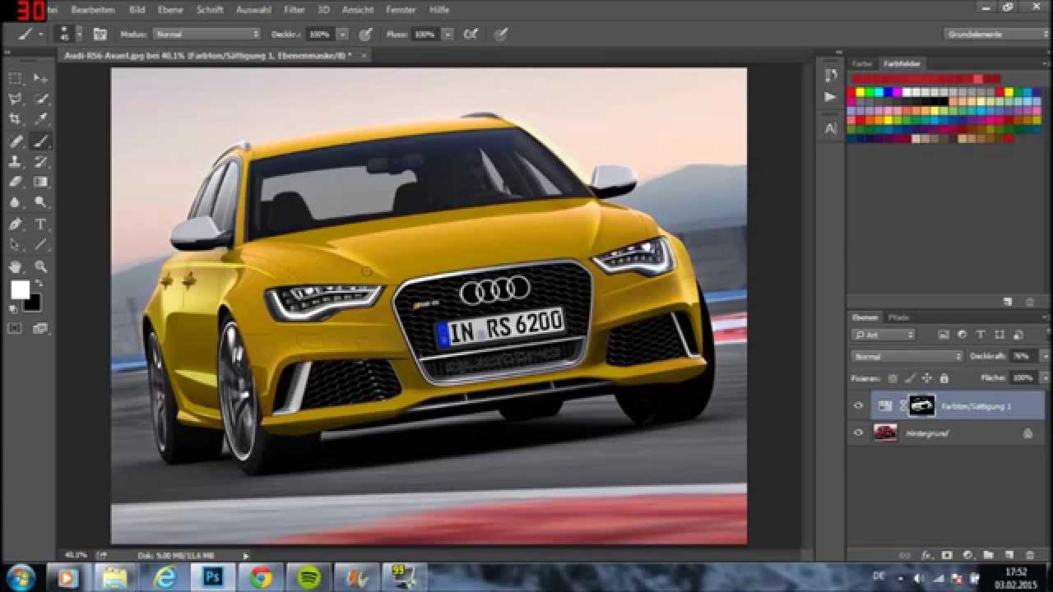Viewport: 1053px width, 592px height.
Task: Open the tool preset picker arrow
Action: coord(40,35)
